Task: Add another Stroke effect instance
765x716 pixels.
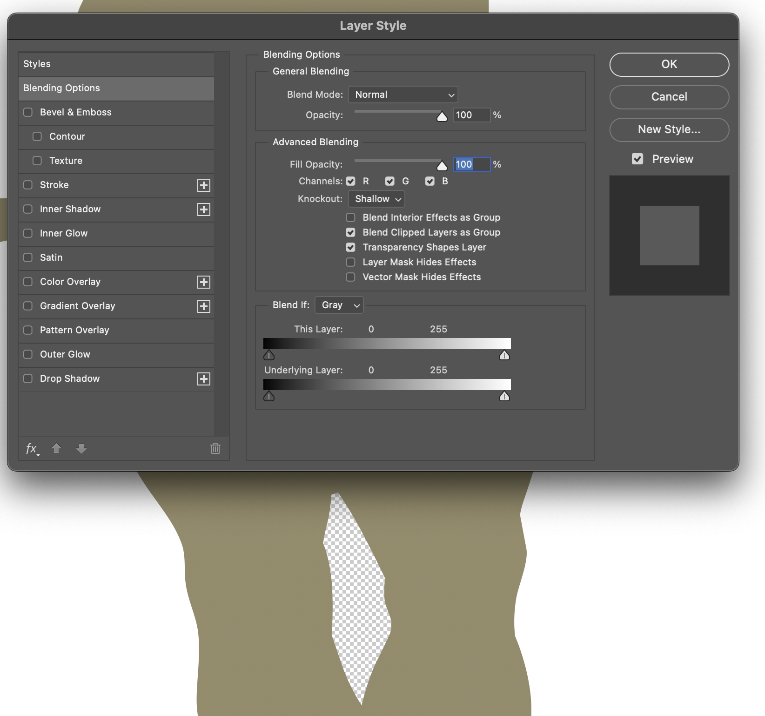Action: click(204, 185)
